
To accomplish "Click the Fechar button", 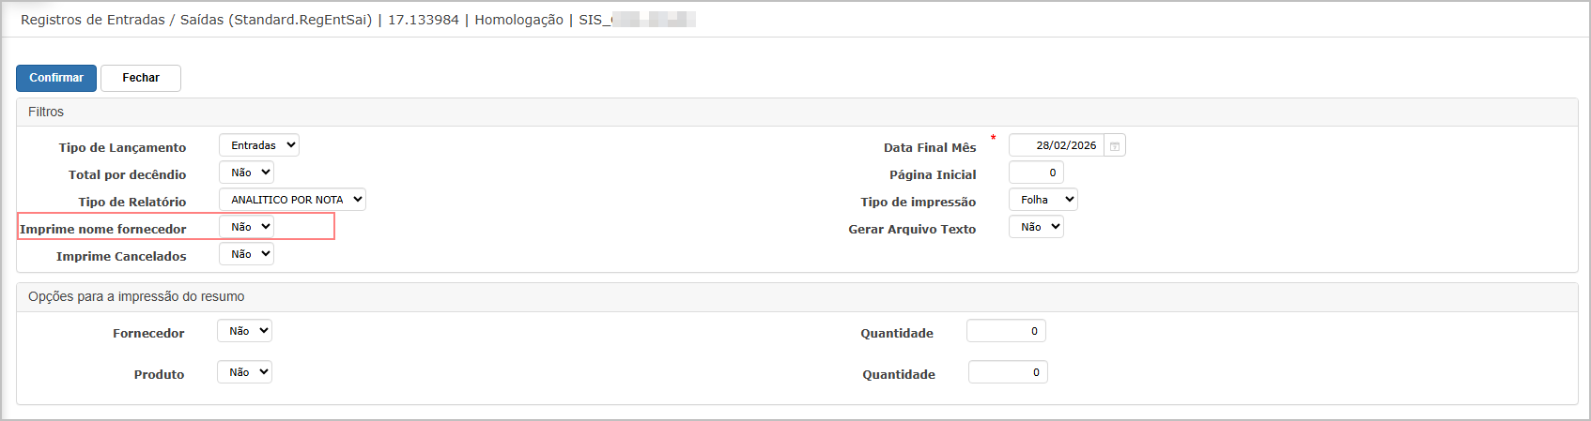I will (x=141, y=78).
